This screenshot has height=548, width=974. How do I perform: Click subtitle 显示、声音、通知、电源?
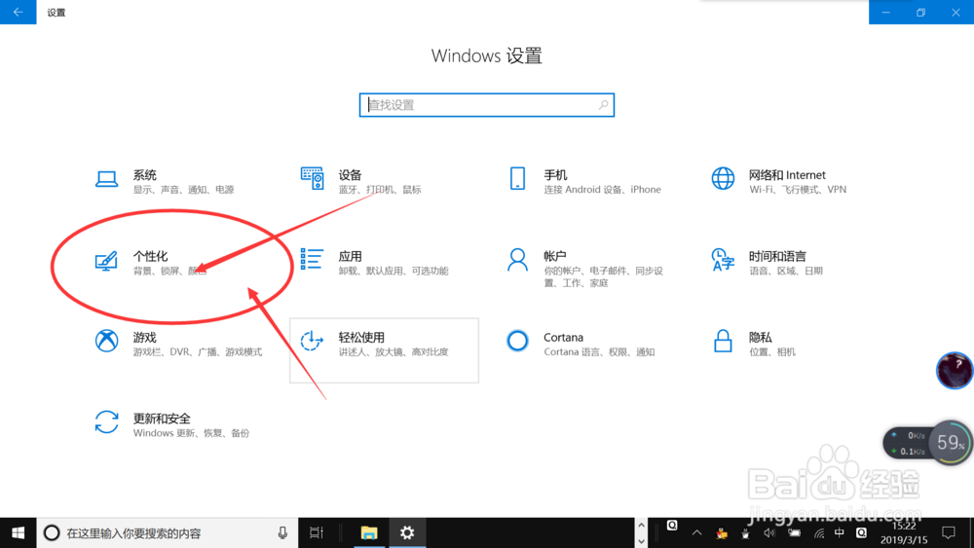[x=184, y=190]
